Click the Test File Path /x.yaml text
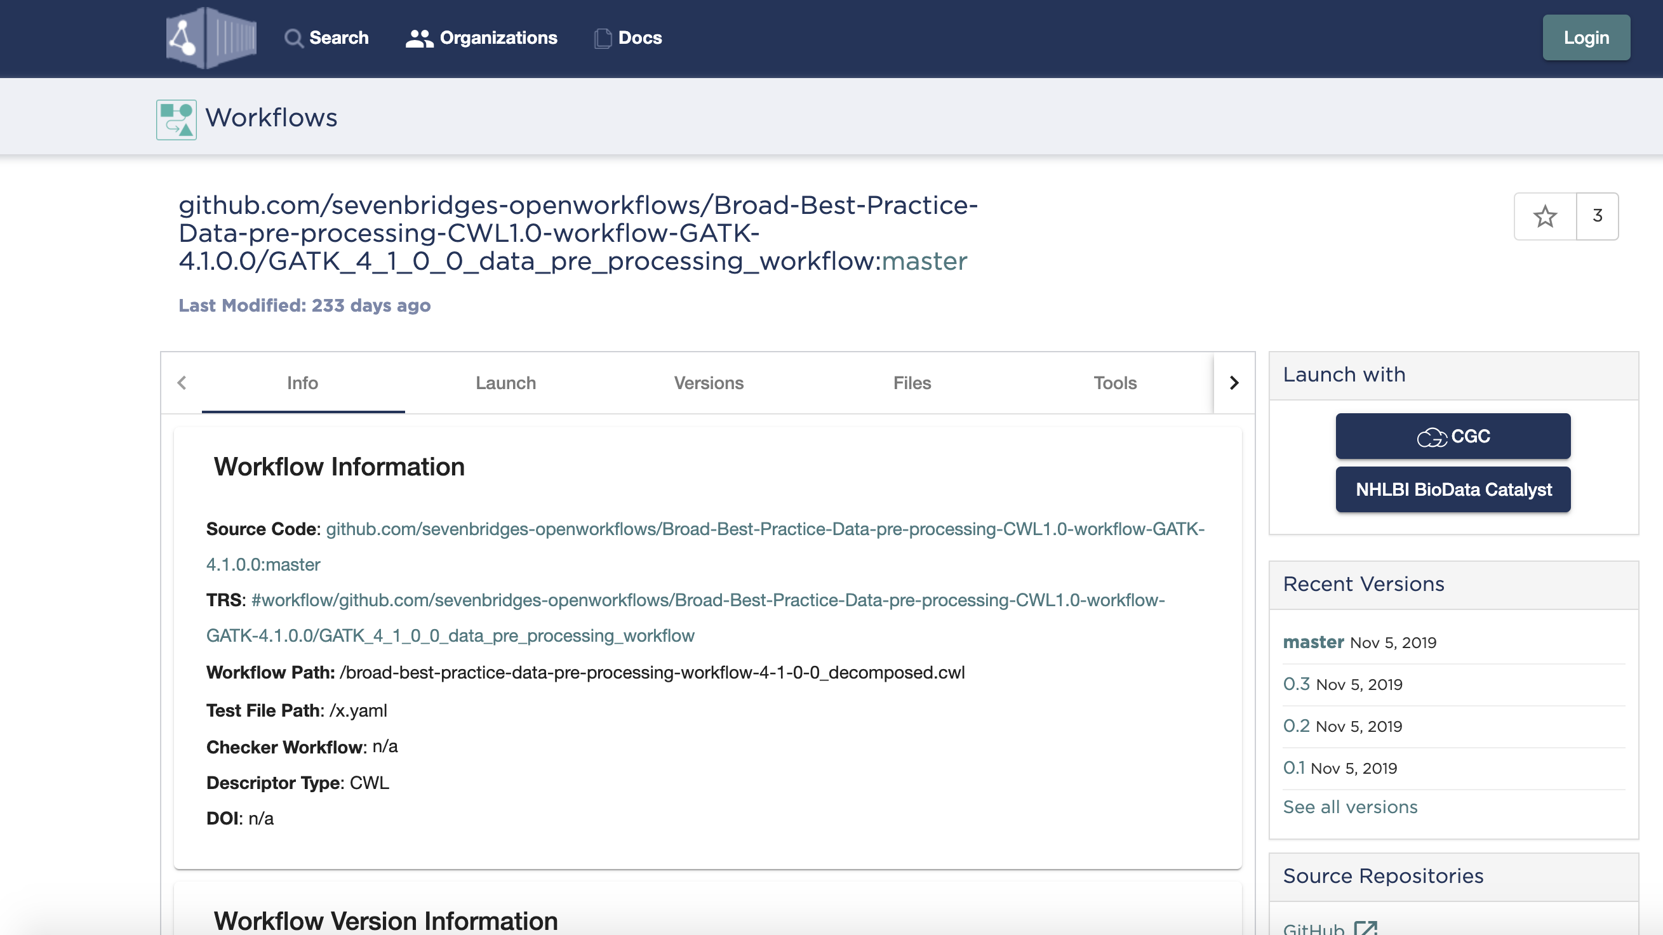This screenshot has height=935, width=1663. click(x=297, y=710)
